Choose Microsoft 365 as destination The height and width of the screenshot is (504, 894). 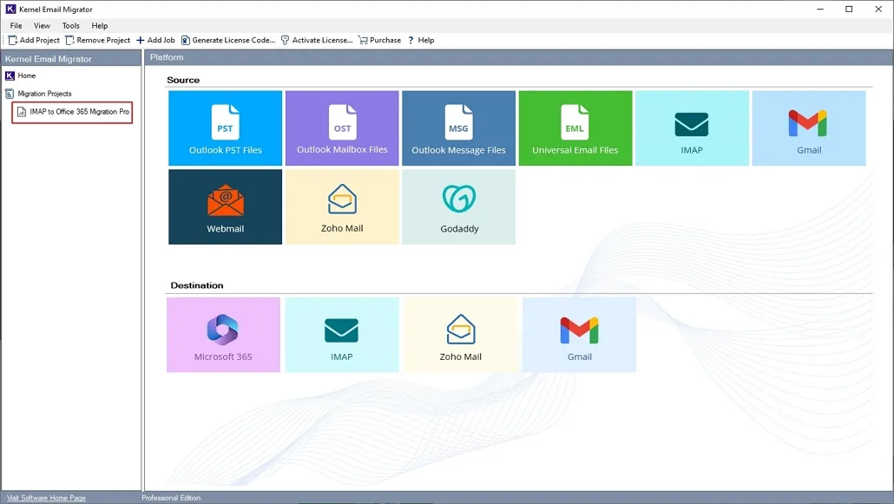point(224,334)
